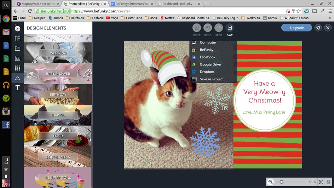Viewport: 334px width, 188px height.
Task: Bookmark this page with star icon
Action: click(x=299, y=11)
